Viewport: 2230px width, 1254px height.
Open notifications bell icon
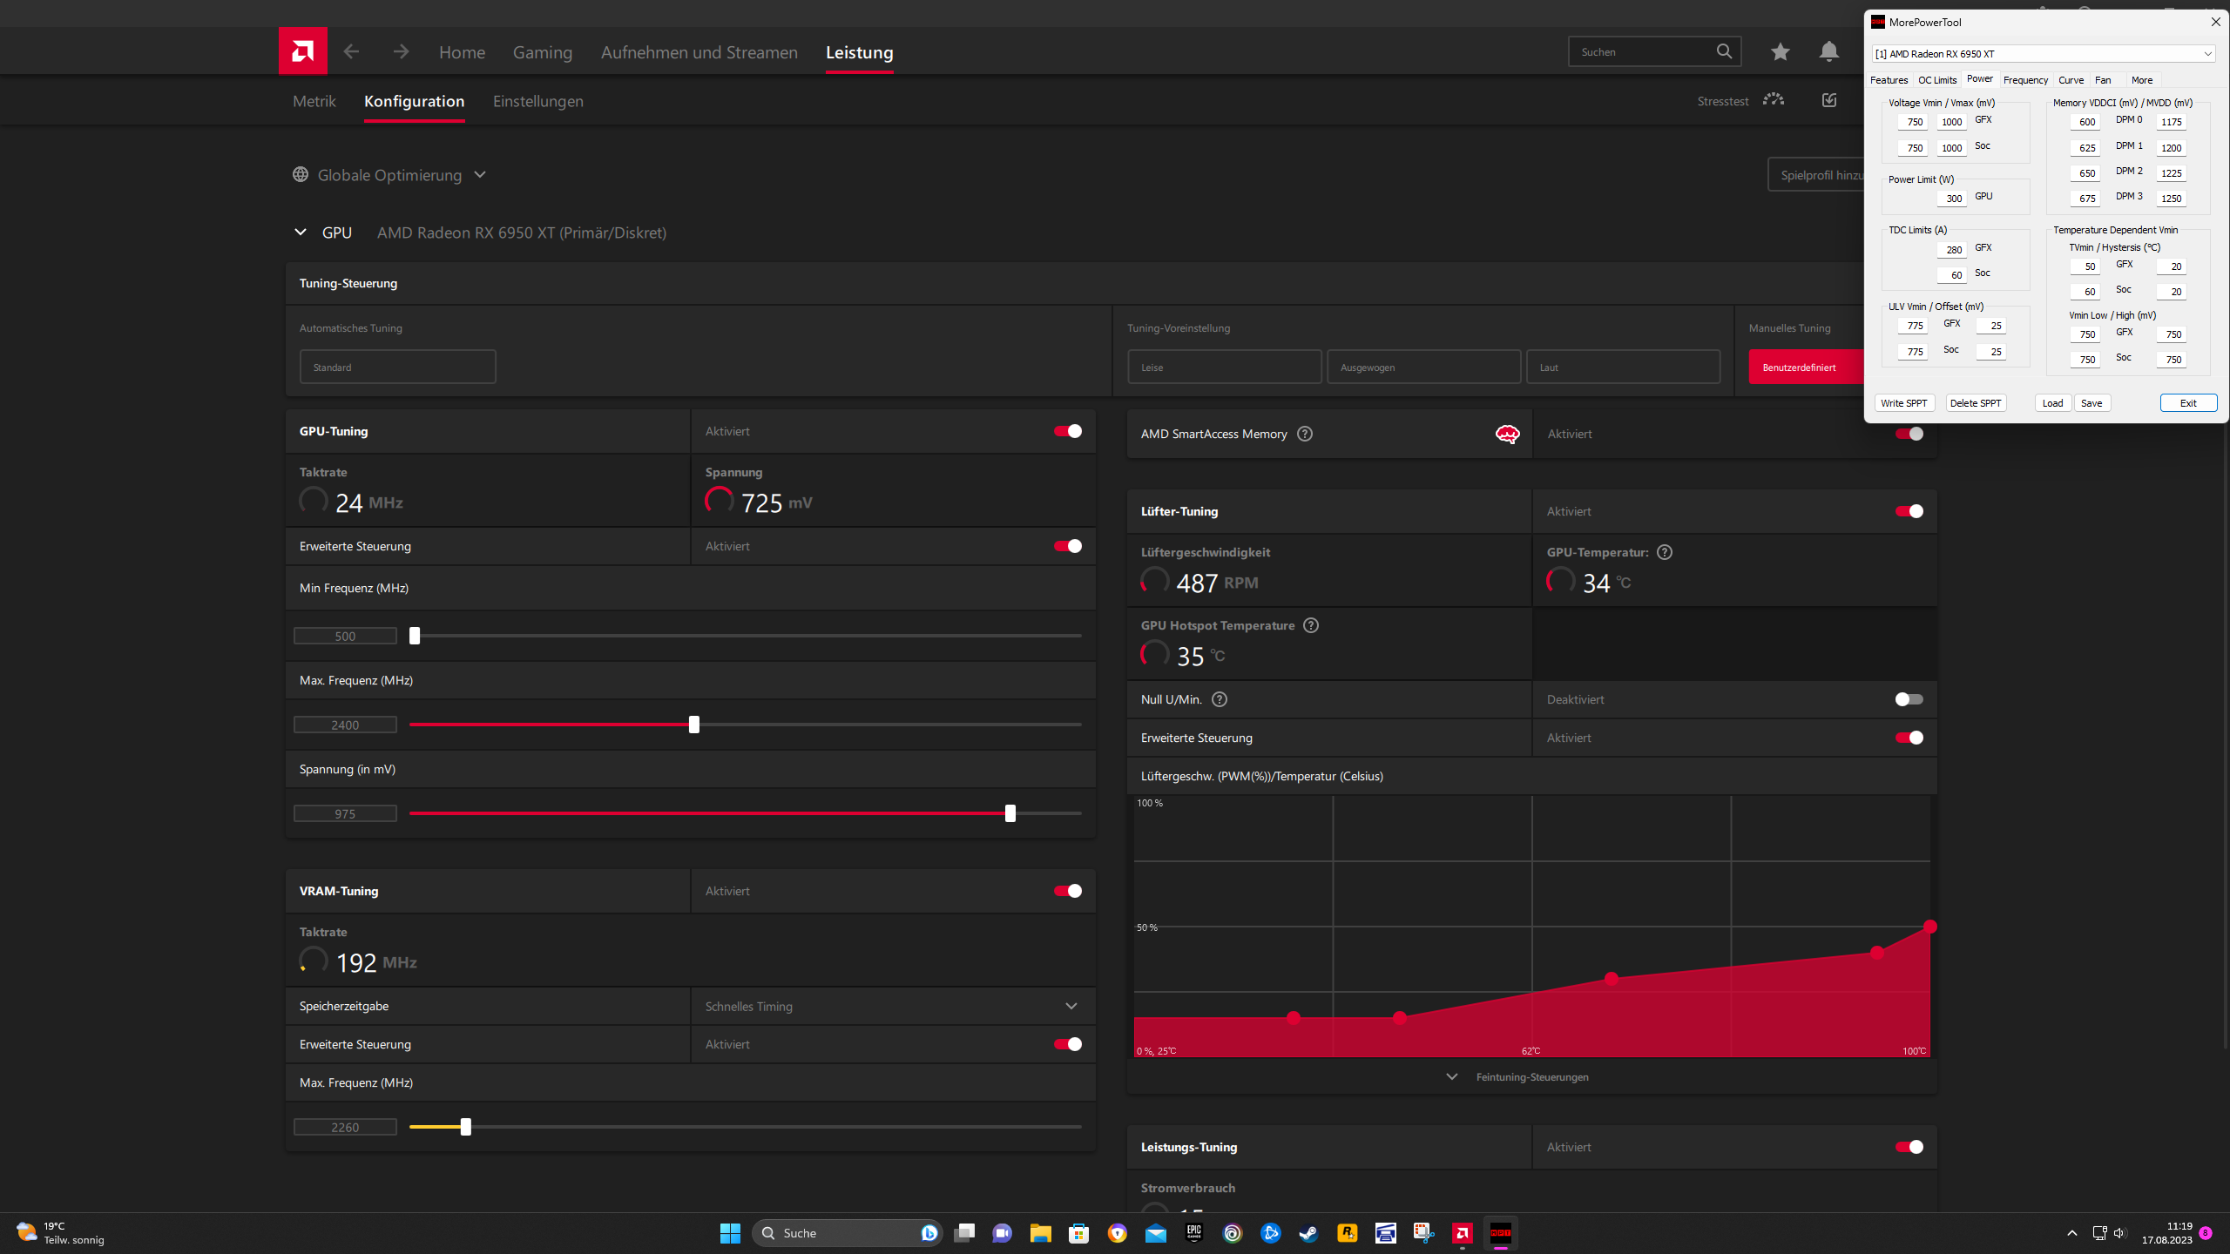coord(1828,51)
